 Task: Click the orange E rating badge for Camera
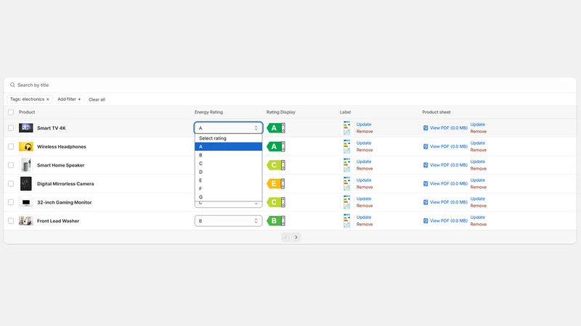click(x=276, y=184)
